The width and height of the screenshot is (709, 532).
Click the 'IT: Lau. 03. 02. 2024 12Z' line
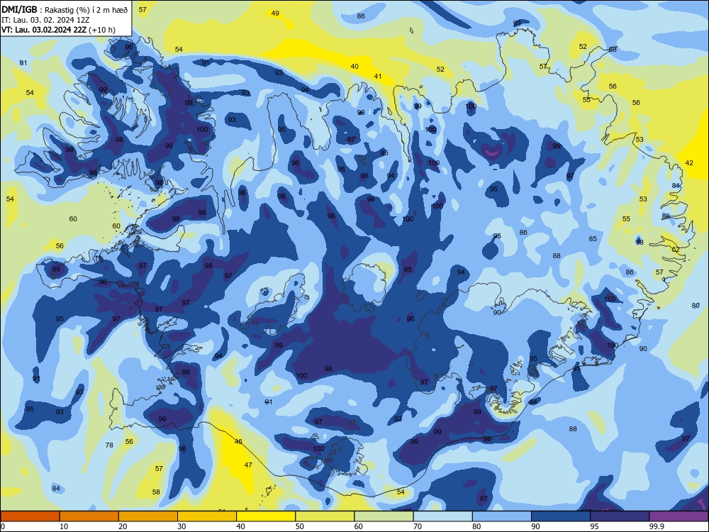[45, 20]
